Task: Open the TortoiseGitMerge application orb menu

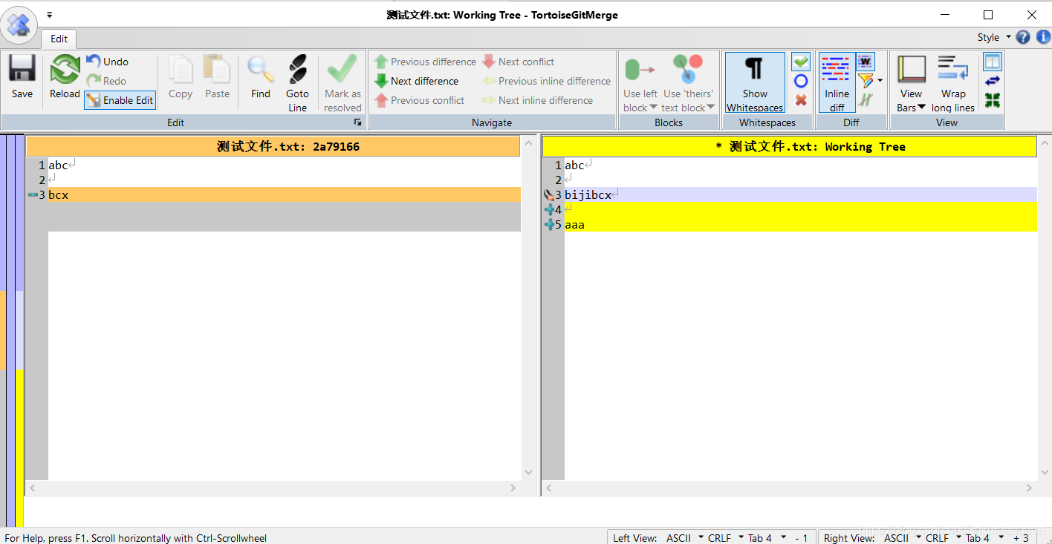Action: (18, 24)
